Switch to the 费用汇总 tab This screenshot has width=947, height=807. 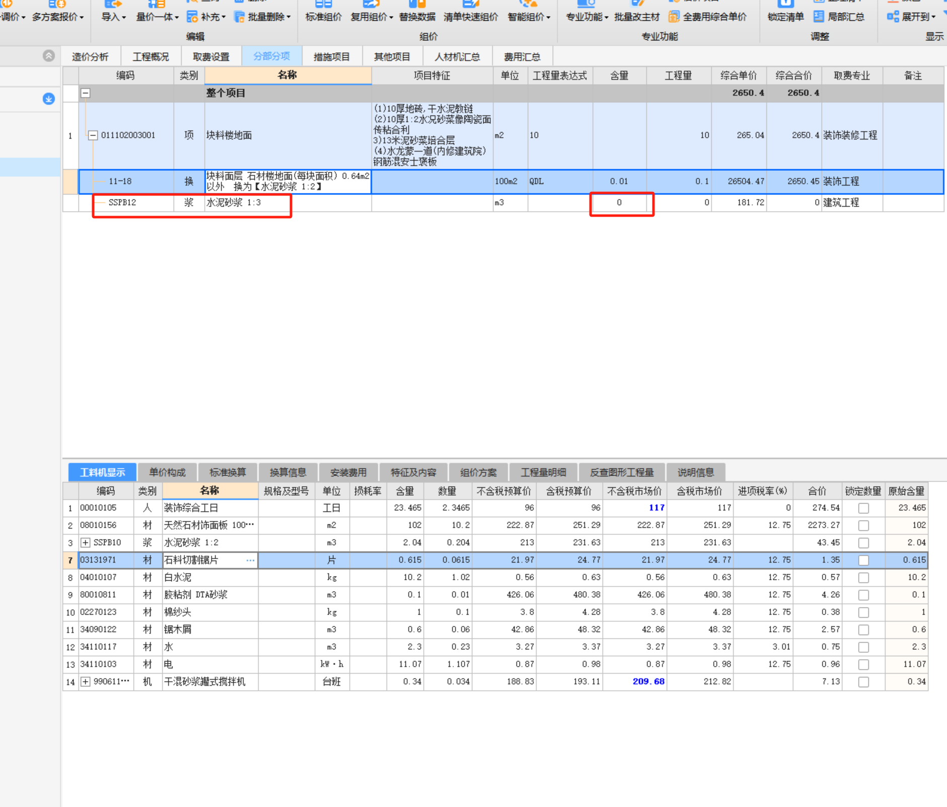coord(522,56)
